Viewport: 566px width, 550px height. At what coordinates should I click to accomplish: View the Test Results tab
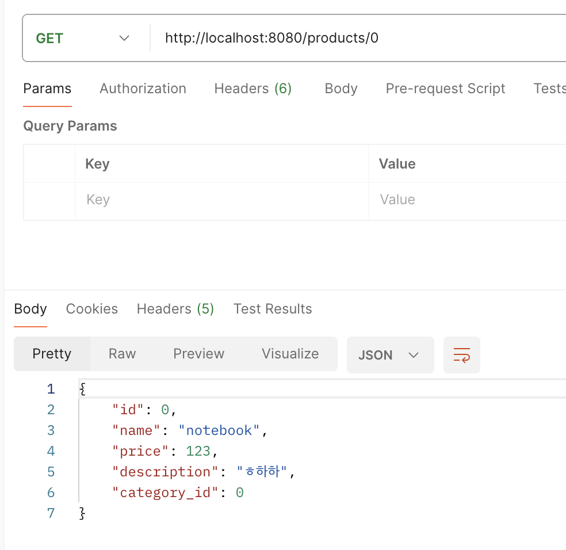(x=273, y=309)
